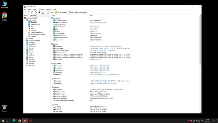Screen dimensions: 218x123
Task: Open the DirectX 12.0 link
Action: (94, 31)
